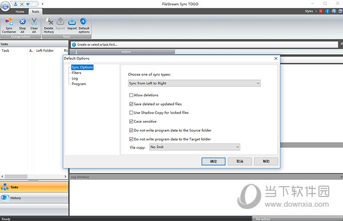
Task: Click the globe icon in top right bar
Action: point(334,11)
